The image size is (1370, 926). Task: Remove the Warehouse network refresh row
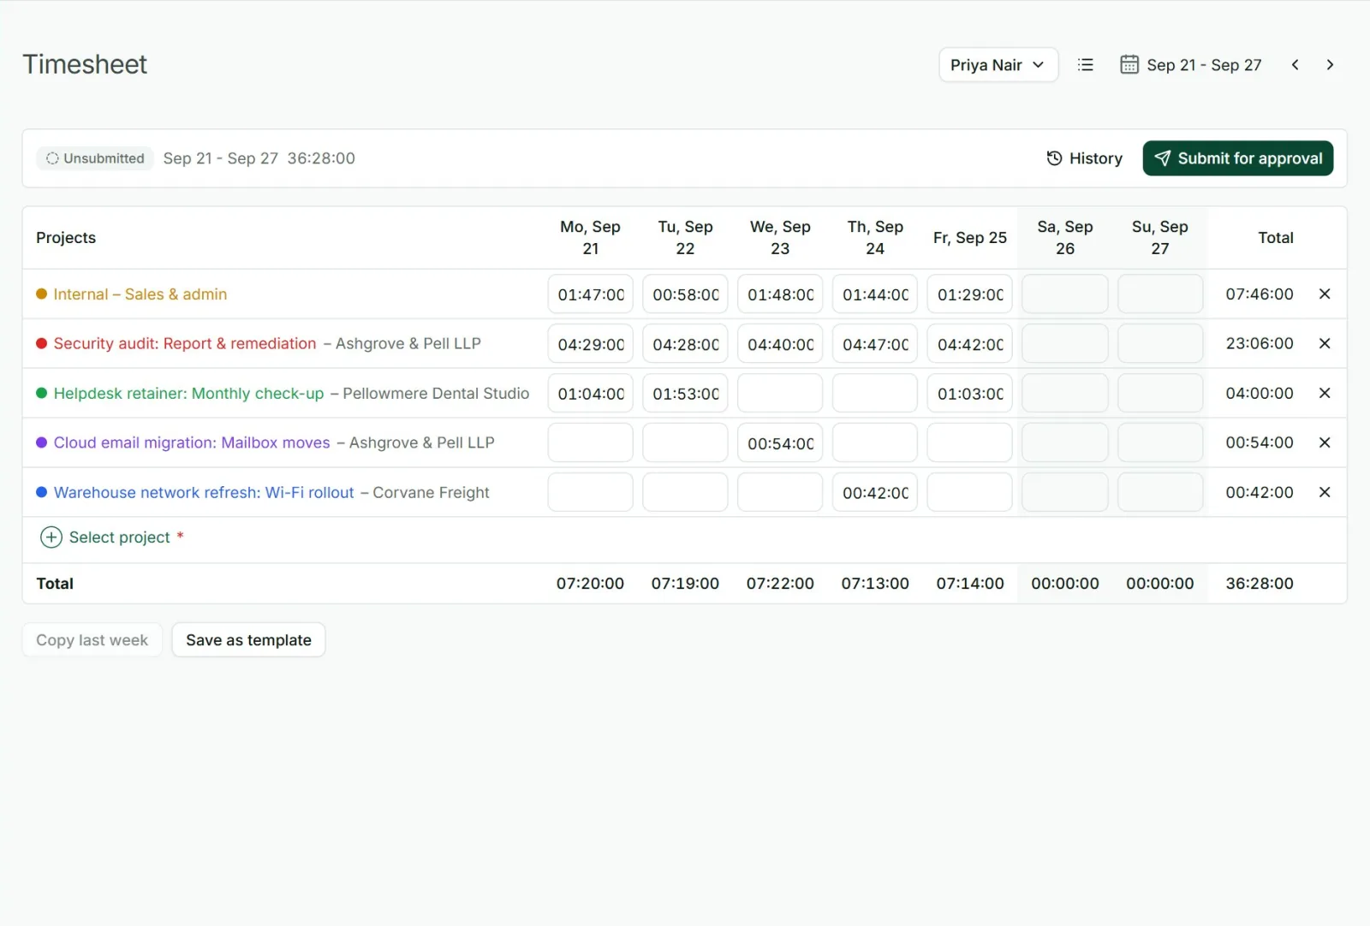1325,492
